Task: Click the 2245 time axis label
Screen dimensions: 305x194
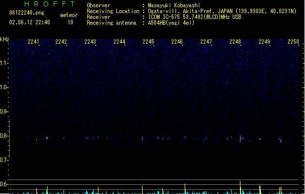Action: click(x=148, y=42)
